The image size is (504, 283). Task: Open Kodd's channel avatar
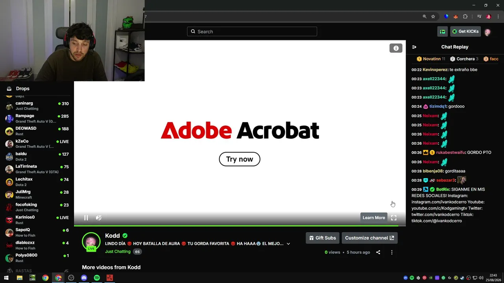point(91,241)
